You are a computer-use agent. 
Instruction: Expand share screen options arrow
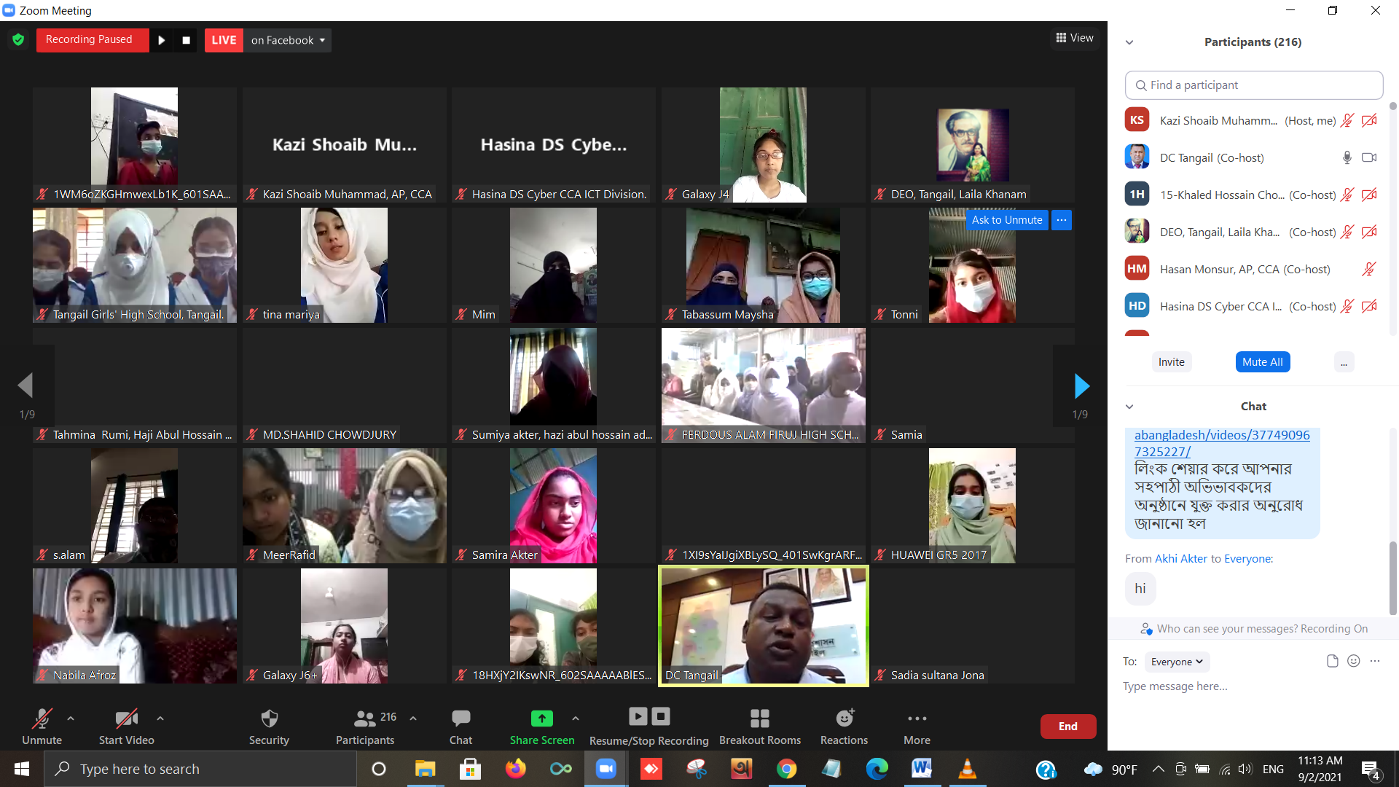[x=576, y=719]
